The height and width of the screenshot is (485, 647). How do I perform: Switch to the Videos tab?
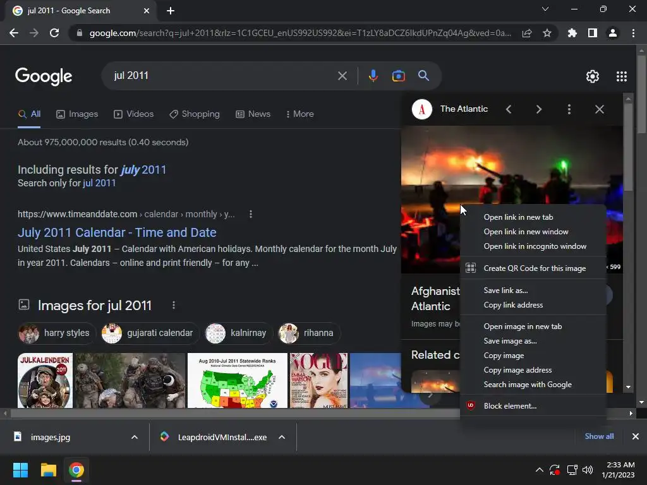point(134,114)
